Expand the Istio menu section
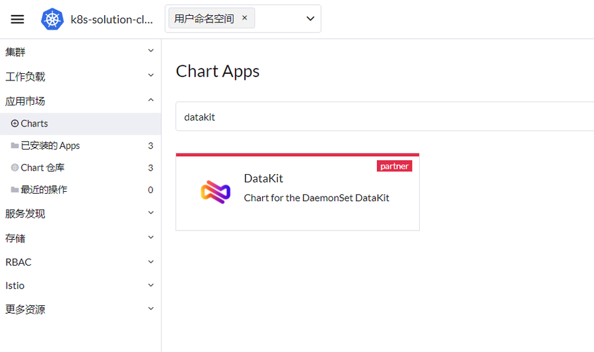This screenshot has height=352, width=594. click(81, 285)
